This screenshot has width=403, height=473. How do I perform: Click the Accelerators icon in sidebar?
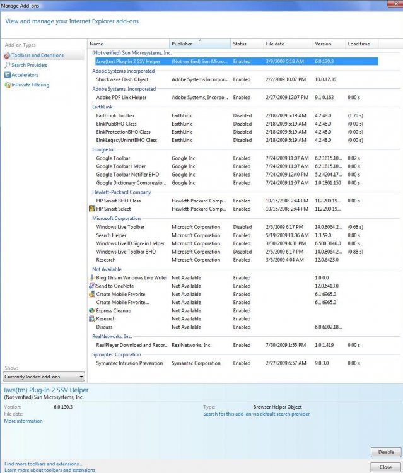(x=7, y=75)
